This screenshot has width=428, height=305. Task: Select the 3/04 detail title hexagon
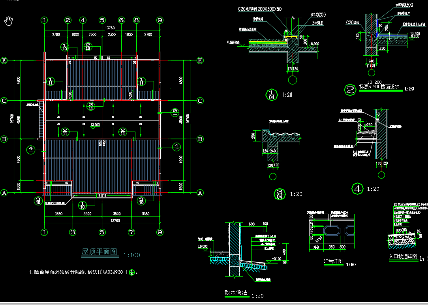(x=280, y=194)
